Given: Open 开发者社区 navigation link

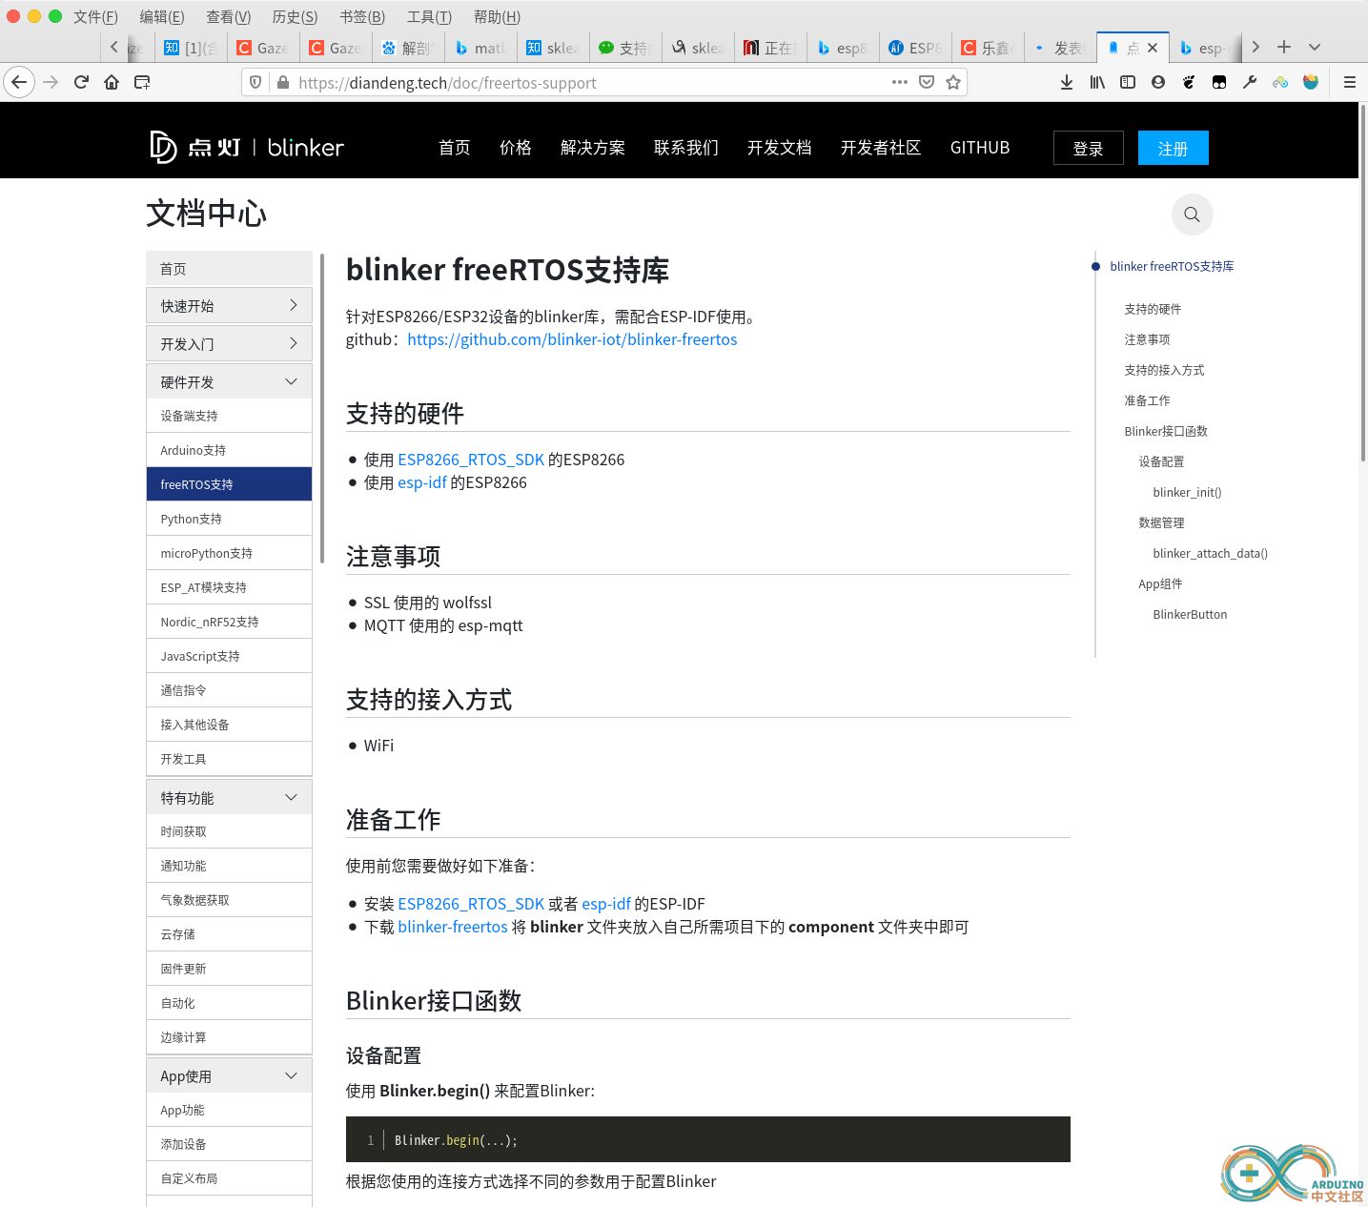Looking at the screenshot, I should [881, 148].
